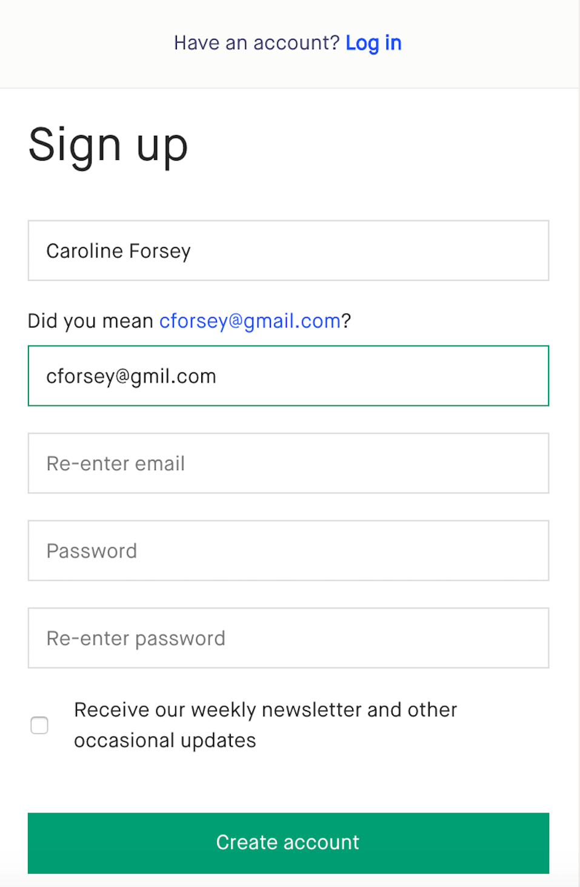This screenshot has width=580, height=887.
Task: Click the word "Forsey" in the name field
Action: (x=160, y=251)
